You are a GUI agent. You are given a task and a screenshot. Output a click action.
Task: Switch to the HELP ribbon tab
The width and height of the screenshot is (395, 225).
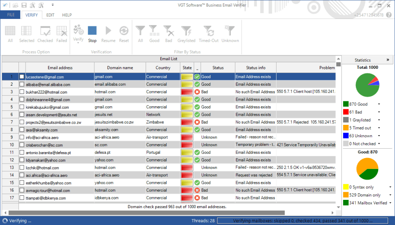coord(67,15)
